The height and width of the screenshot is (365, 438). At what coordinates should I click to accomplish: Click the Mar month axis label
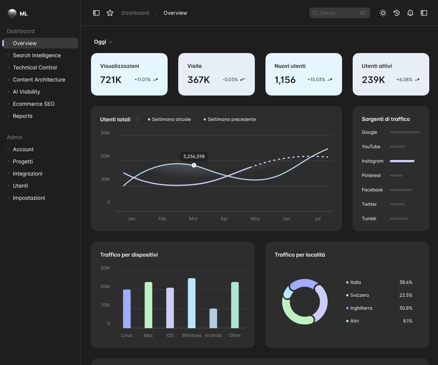tap(193, 219)
